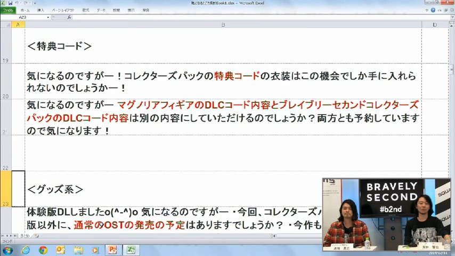This screenshot has width=455, height=256.
Task: Select column B header
Action: tap(223, 25)
